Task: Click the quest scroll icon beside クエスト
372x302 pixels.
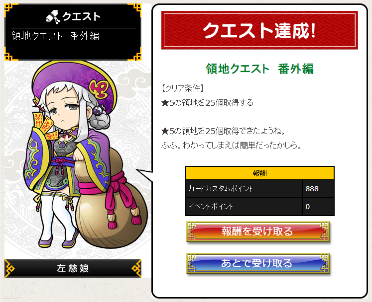Action: (x=52, y=16)
